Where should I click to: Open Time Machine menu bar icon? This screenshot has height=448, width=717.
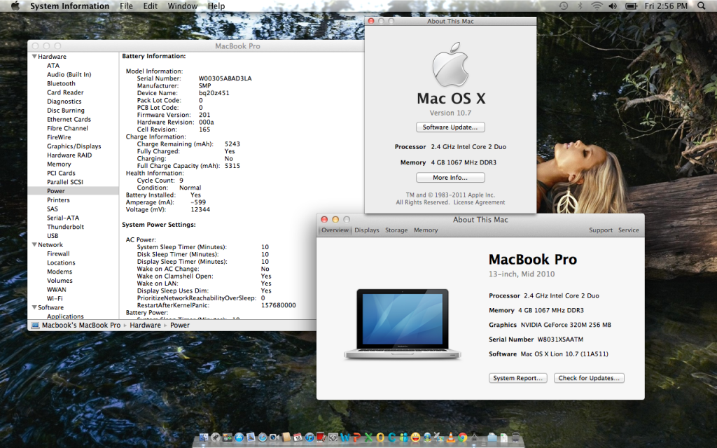click(564, 6)
